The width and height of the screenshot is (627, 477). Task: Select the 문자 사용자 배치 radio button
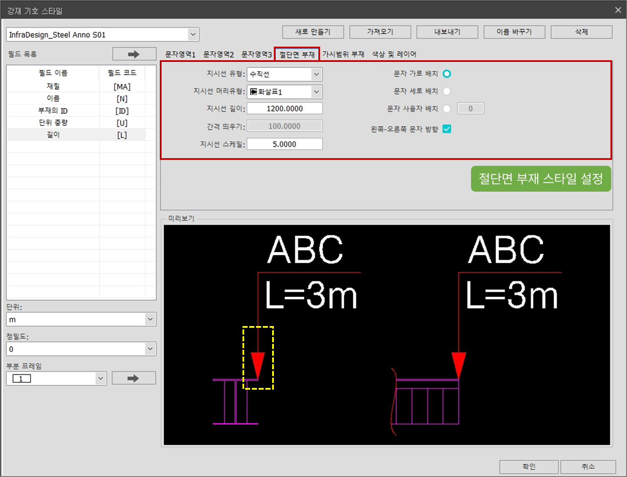(x=447, y=109)
